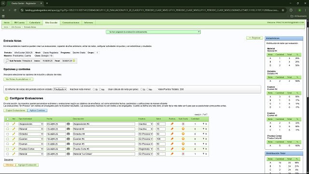Open calendar picker for Prueba Corta #6 date
The image size is (309, 174).
(68, 149)
